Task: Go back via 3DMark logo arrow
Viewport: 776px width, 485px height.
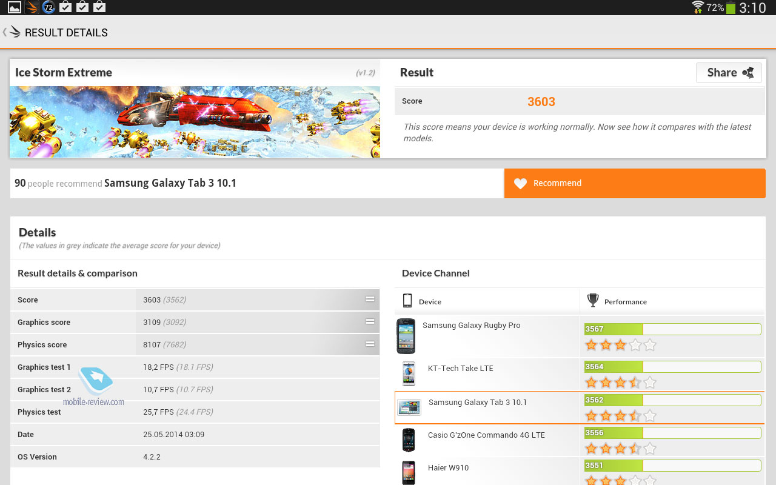Action: click(x=12, y=32)
